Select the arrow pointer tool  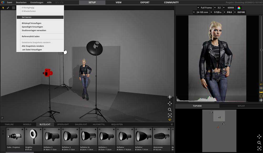[x=3, y=8]
